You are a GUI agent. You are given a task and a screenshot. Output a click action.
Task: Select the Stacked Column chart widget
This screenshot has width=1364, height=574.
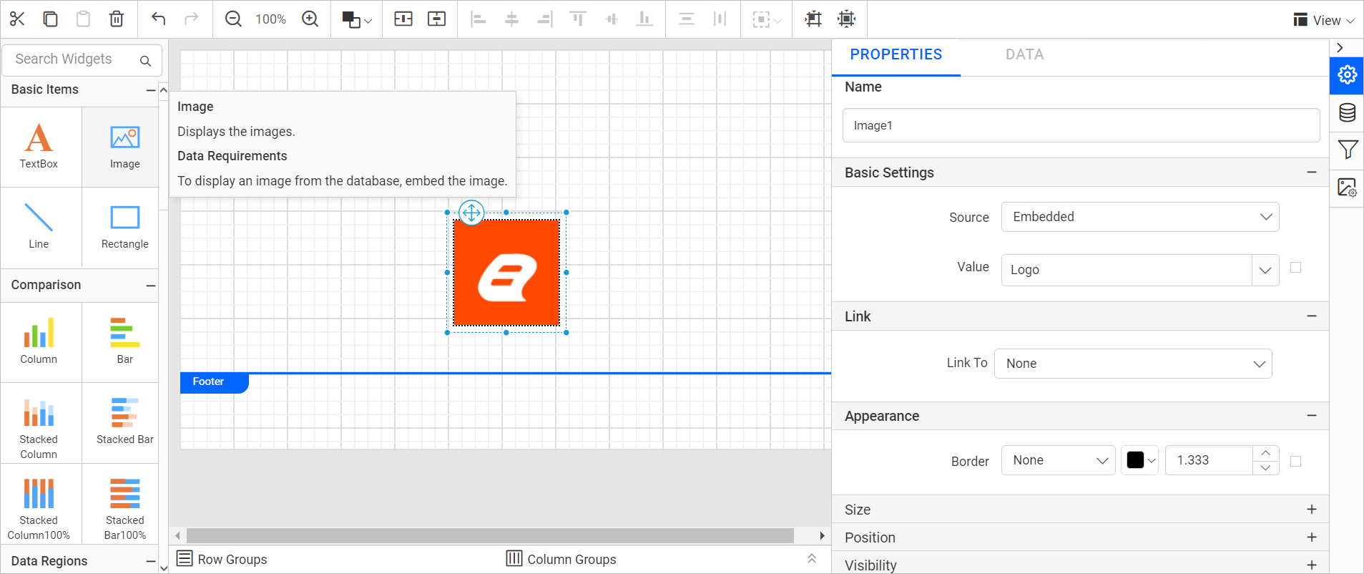pos(39,424)
